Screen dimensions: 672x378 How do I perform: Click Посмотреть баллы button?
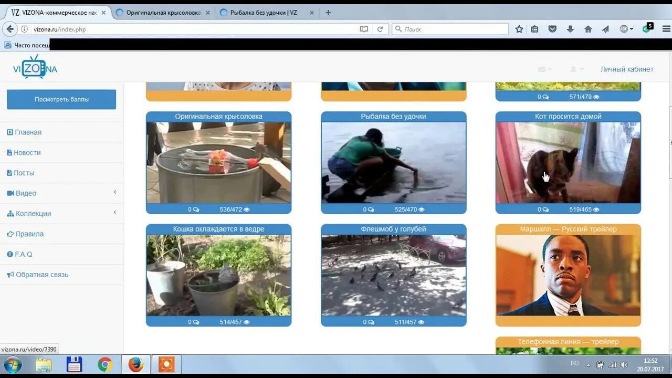[61, 99]
